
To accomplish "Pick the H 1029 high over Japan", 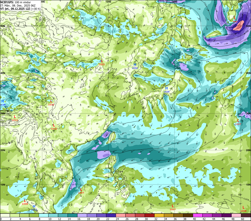I will 166,90.
